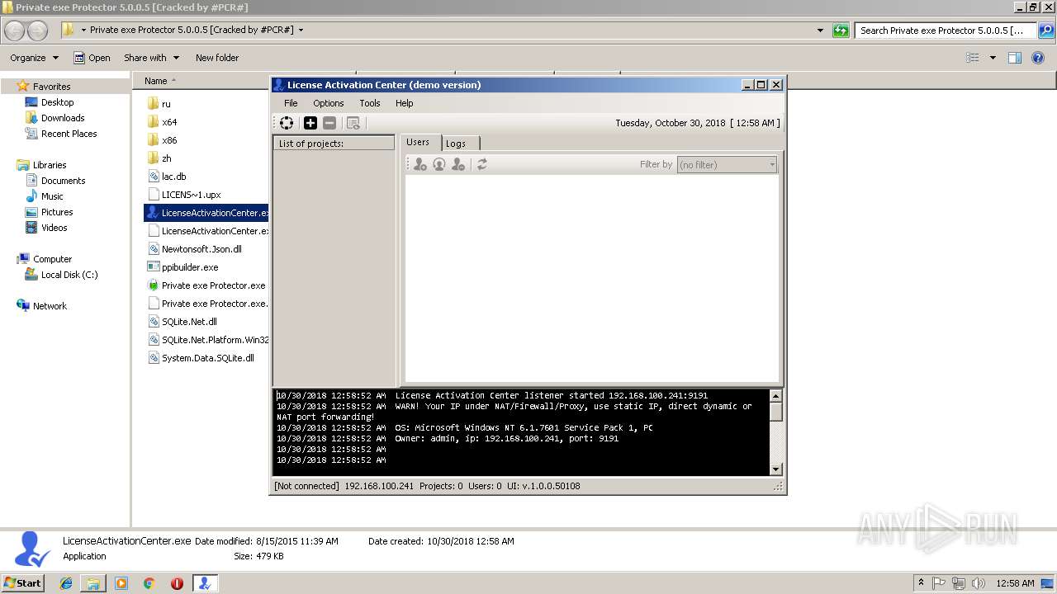1057x594 pixels.
Task: Open Desktop in Favorites
Action: 50,102
